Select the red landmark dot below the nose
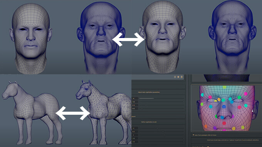262x147 pixels. click(224, 123)
